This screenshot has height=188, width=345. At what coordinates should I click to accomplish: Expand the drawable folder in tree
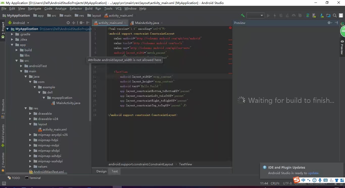click(x=30, y=114)
